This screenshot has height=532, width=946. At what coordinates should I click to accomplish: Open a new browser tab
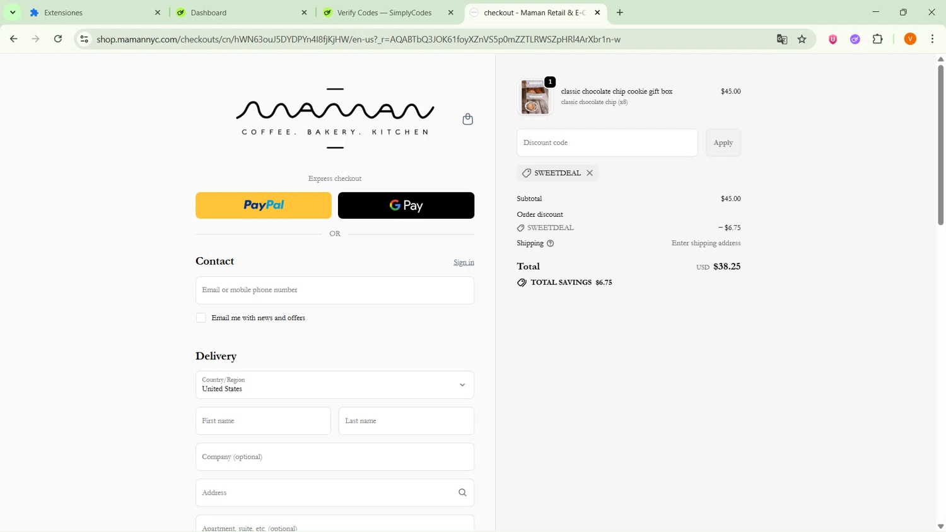coord(620,13)
